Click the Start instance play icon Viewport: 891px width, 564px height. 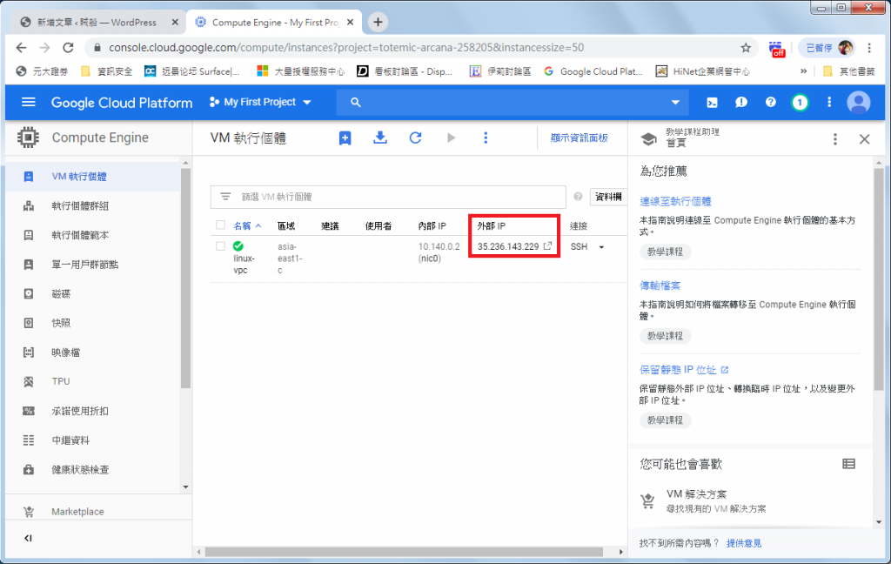pos(451,138)
